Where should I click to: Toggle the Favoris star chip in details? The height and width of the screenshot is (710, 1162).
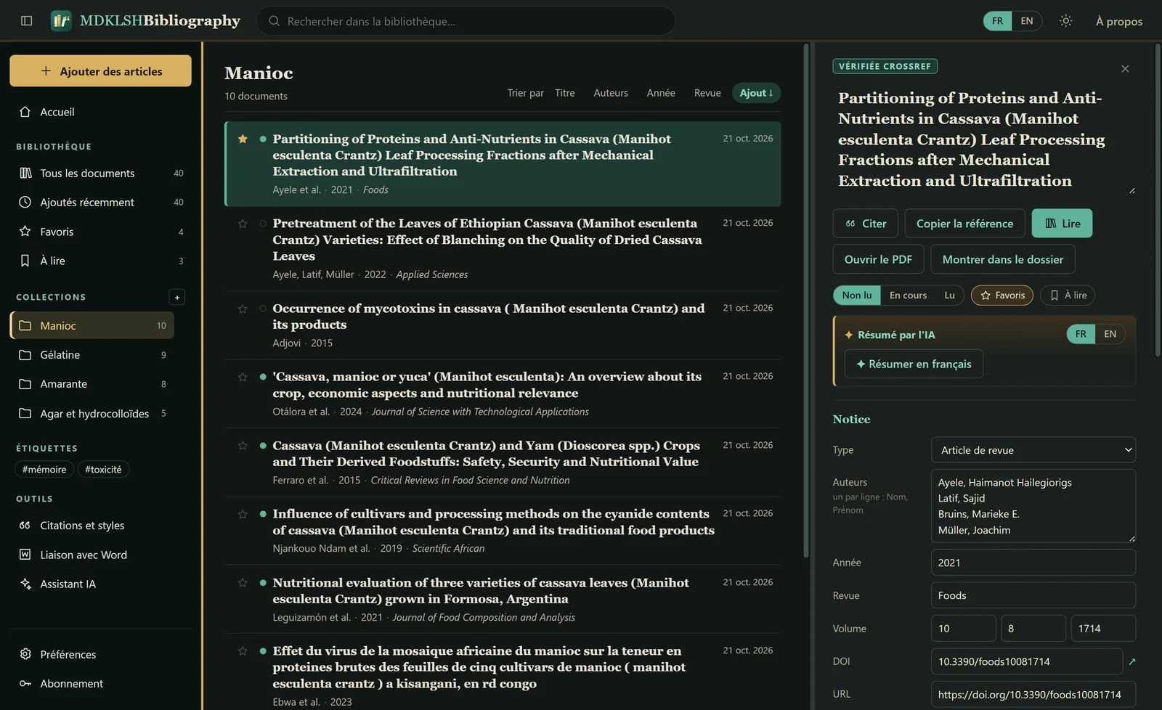[x=1002, y=295]
